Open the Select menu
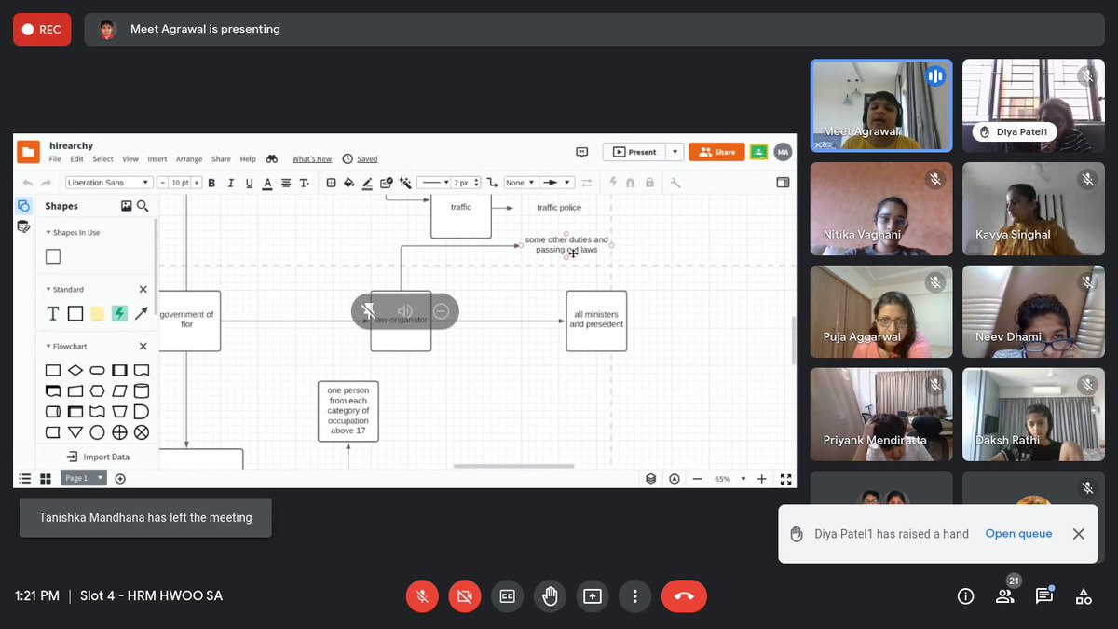This screenshot has width=1118, height=629. click(102, 159)
